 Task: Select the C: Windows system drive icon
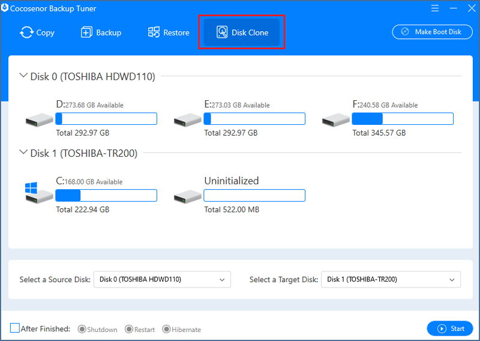pyautogui.click(x=39, y=192)
